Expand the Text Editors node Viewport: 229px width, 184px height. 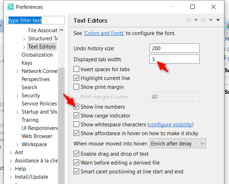coord(24,47)
